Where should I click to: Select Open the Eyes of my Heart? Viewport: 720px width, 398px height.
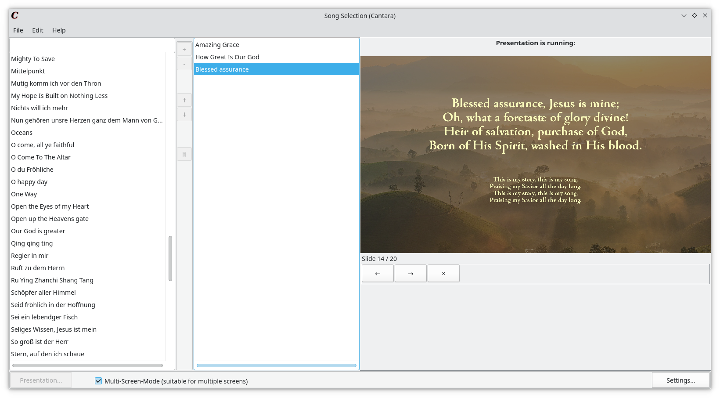tap(87, 206)
